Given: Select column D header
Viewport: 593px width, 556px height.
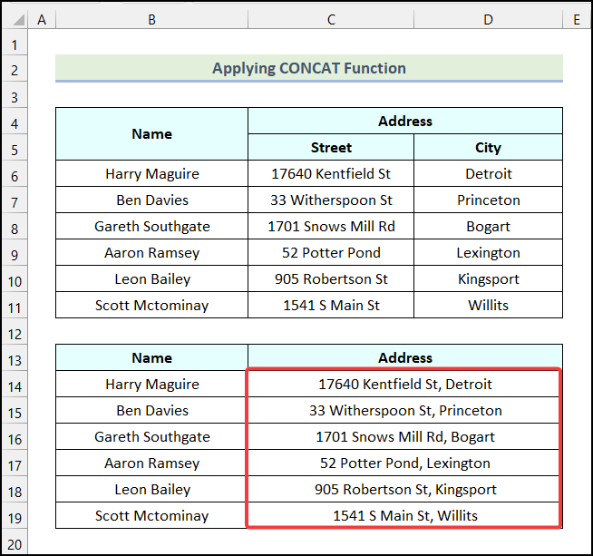Looking at the screenshot, I should pyautogui.click(x=488, y=19).
